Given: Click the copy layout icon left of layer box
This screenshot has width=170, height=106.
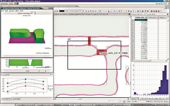Looking at the screenshot, I should [56, 11].
